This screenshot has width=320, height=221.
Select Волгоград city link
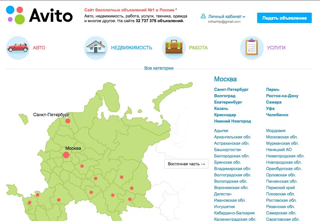[225, 96]
